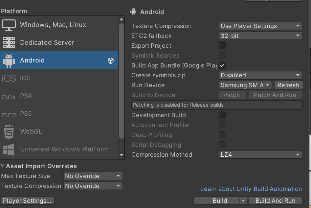Select Dedicated Server platform
This screenshot has width=311, height=208.
coord(59,42)
